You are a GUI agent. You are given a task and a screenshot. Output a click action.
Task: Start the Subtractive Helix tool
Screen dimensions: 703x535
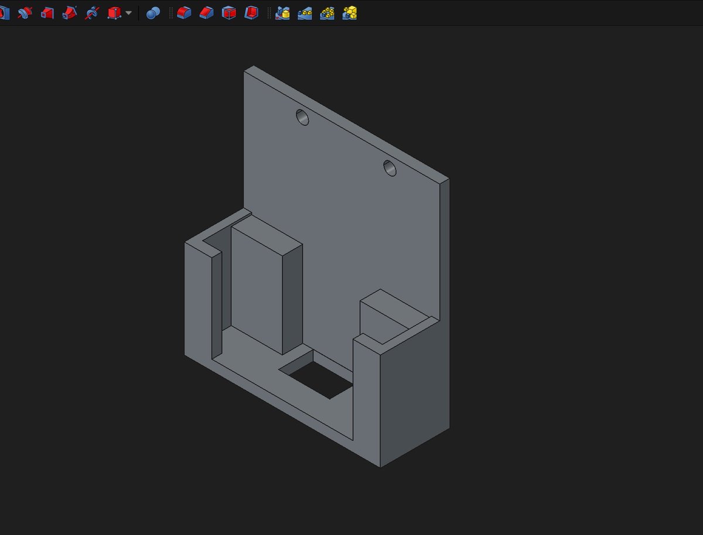pyautogui.click(x=91, y=12)
